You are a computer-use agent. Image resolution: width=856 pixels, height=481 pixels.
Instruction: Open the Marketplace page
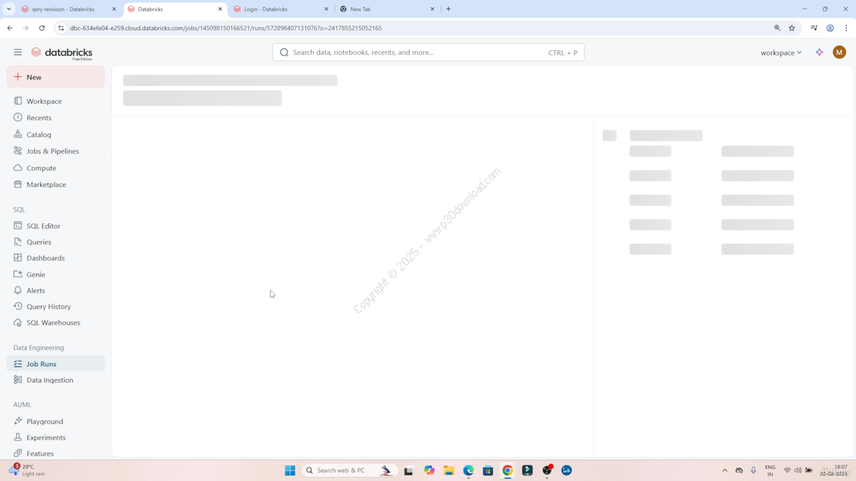coord(46,184)
